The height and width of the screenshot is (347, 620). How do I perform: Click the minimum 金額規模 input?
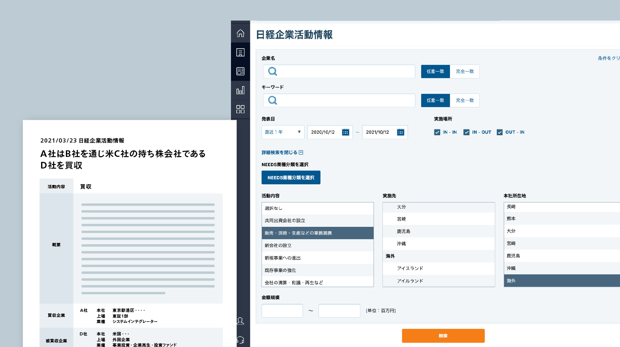point(282,311)
